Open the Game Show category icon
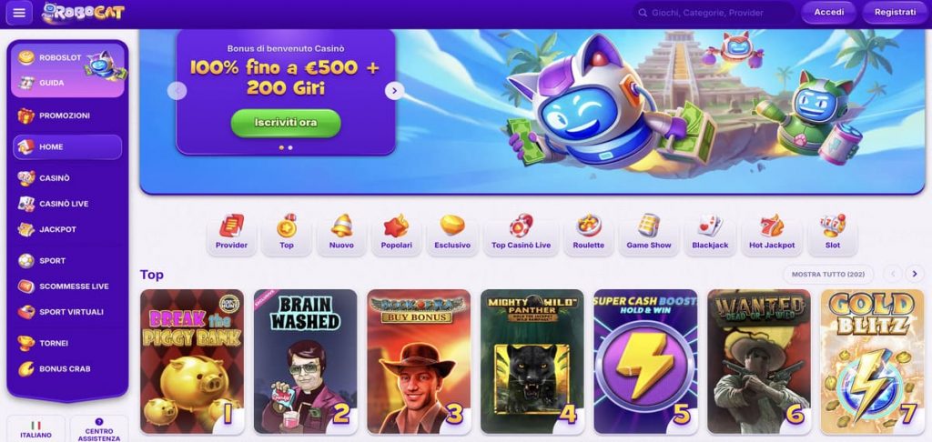932x442 pixels. [x=648, y=226]
